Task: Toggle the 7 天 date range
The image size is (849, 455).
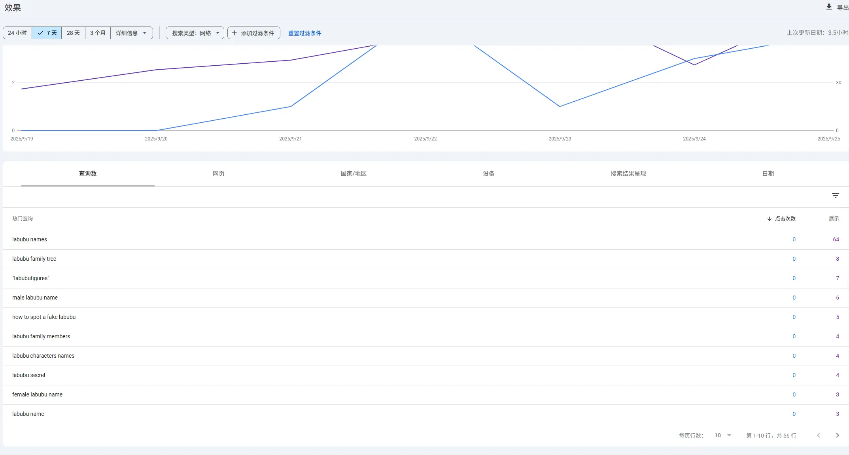Action: point(47,33)
